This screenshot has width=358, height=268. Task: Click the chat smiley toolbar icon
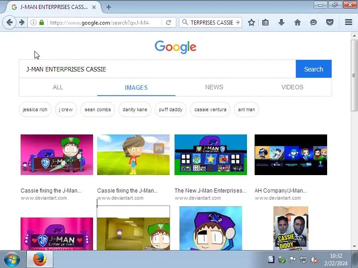click(314, 22)
